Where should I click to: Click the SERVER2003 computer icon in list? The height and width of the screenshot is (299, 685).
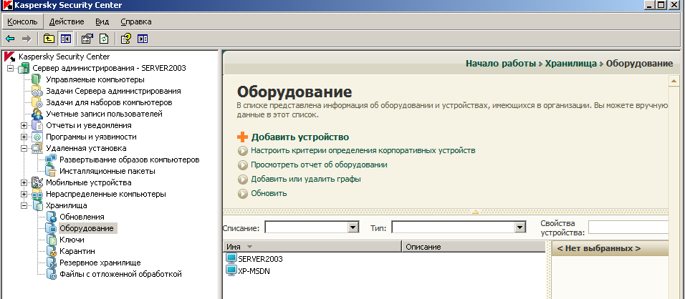point(231,258)
